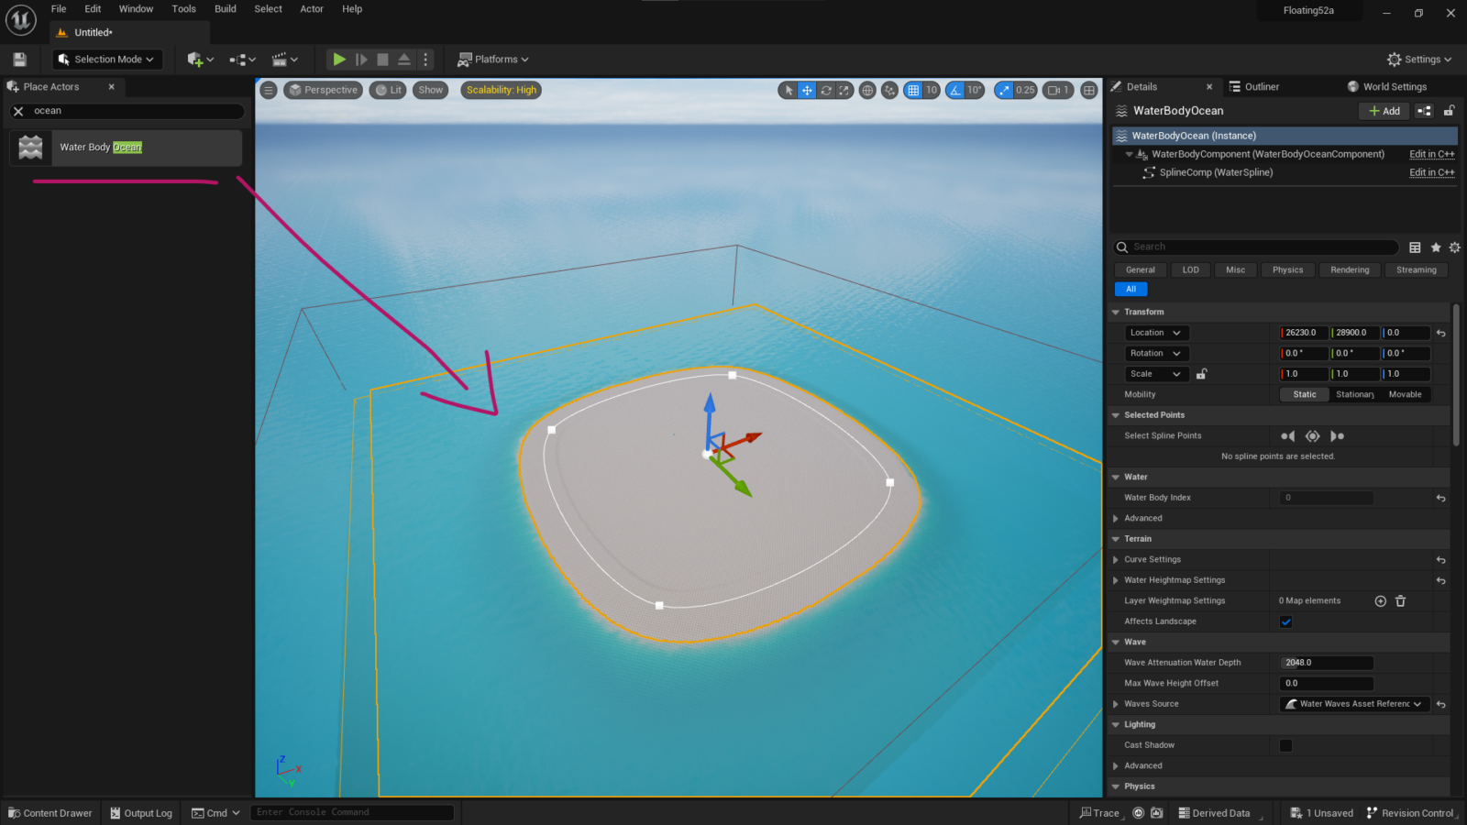Open the Platforms dropdown
Image resolution: width=1467 pixels, height=825 pixels.
493,59
